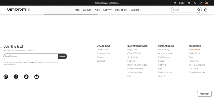Screen dimensions: 214x98
Task: Click the search magnifier icon
Action: point(198,10)
